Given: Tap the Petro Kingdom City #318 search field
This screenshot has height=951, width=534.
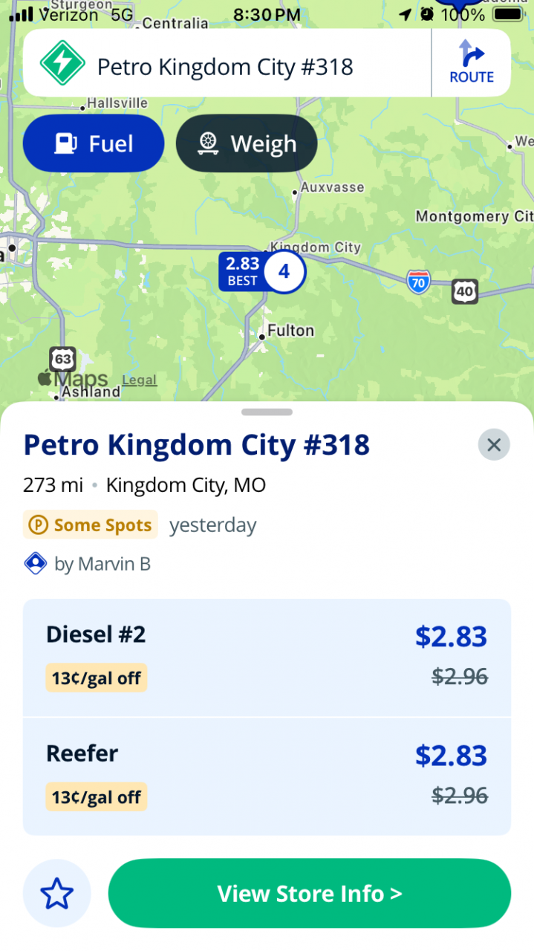Looking at the screenshot, I should [225, 67].
